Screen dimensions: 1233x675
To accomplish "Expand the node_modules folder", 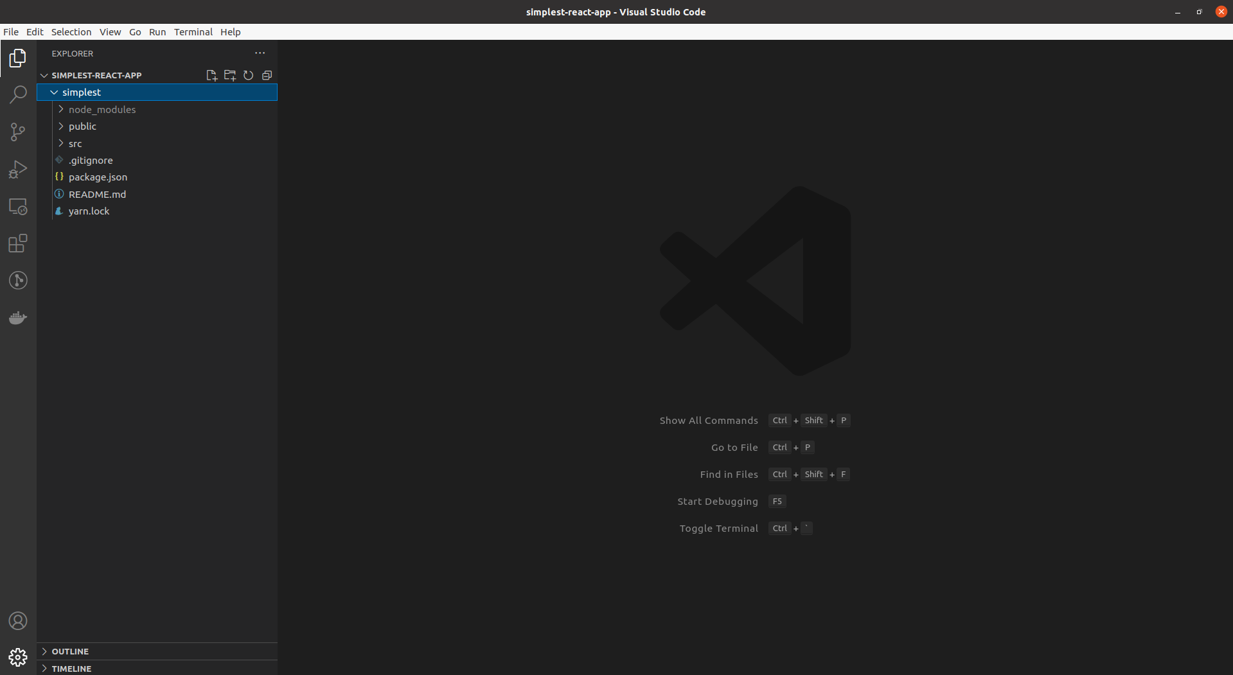I will point(61,109).
